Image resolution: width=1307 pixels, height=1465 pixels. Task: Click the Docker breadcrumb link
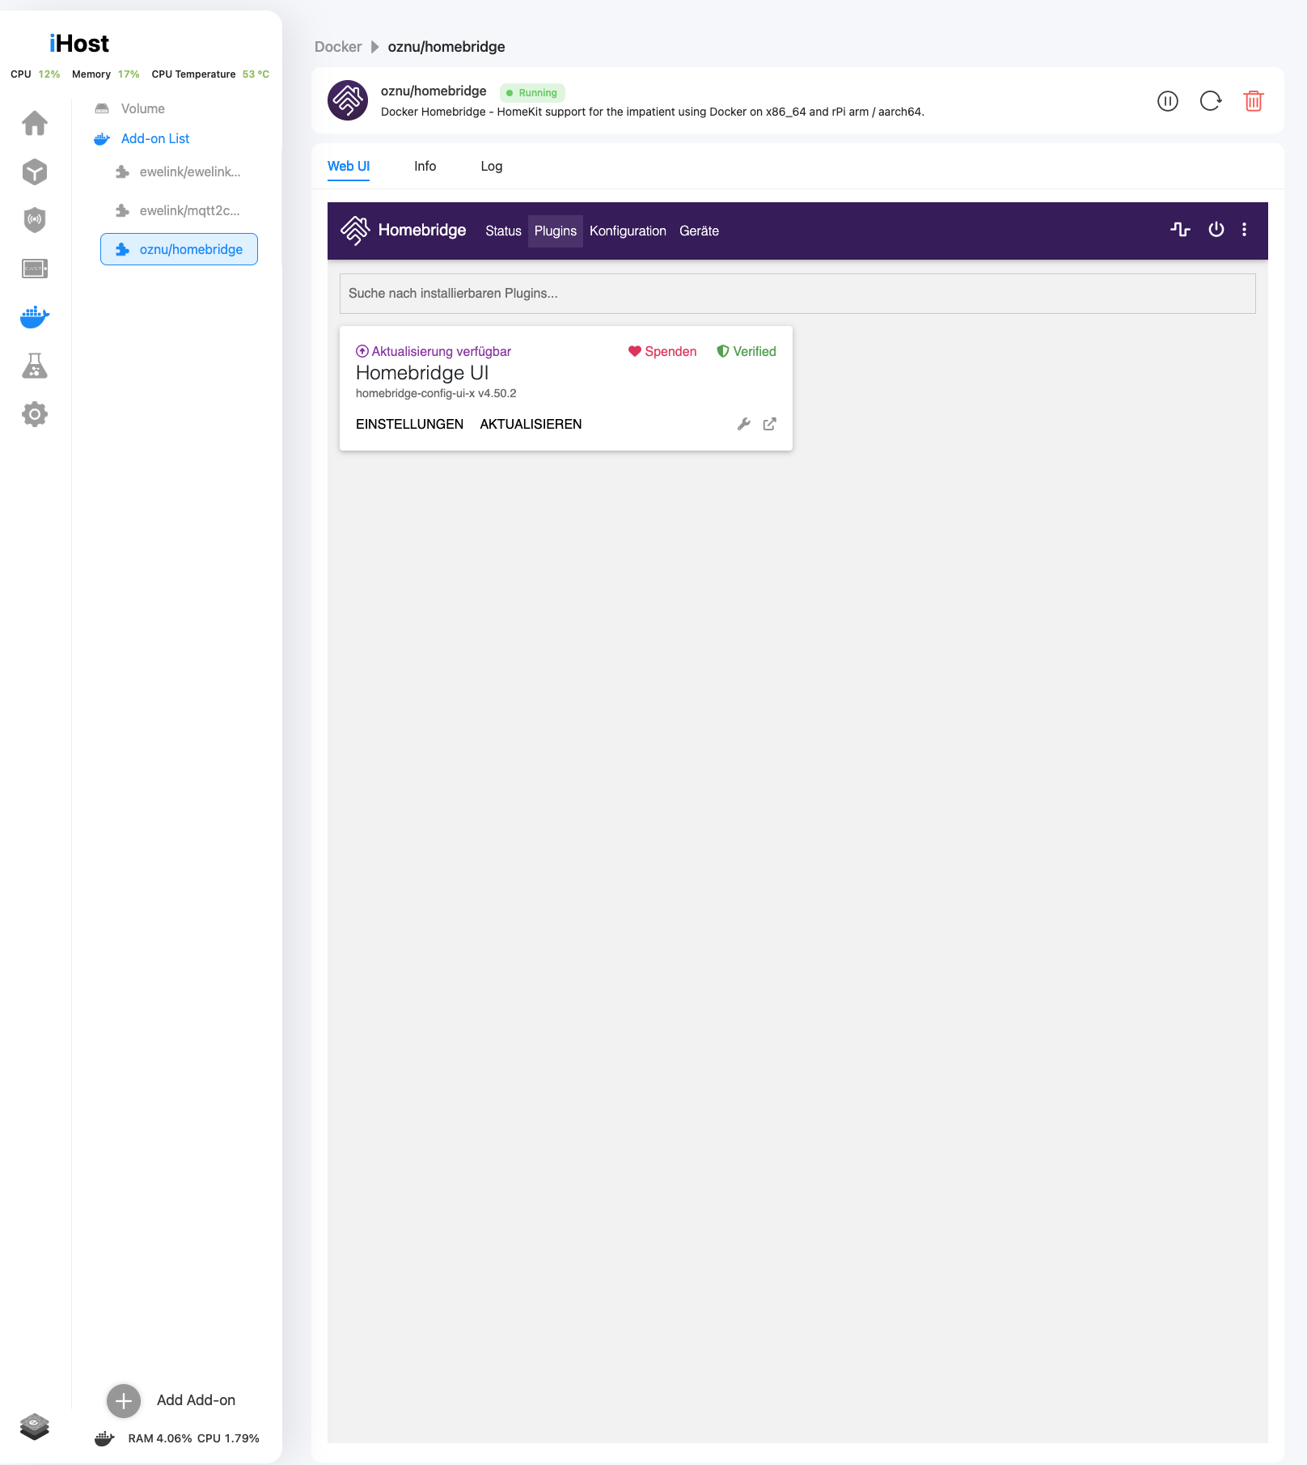pos(338,47)
